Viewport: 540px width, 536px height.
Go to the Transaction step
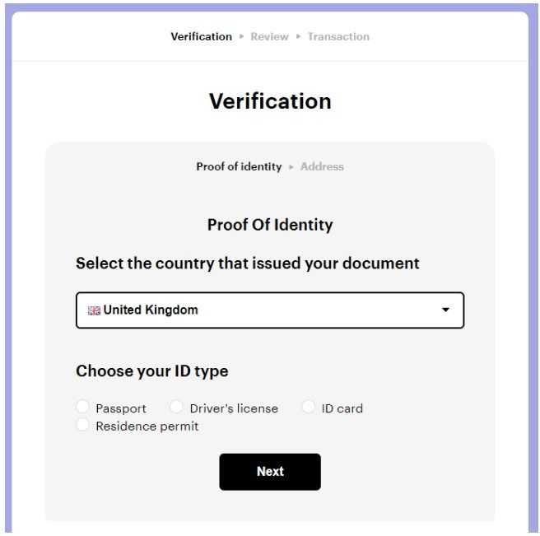pyautogui.click(x=338, y=36)
